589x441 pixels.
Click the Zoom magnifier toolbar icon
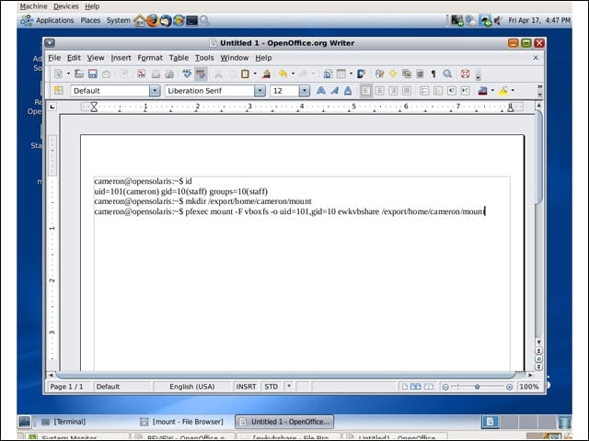coord(447,73)
